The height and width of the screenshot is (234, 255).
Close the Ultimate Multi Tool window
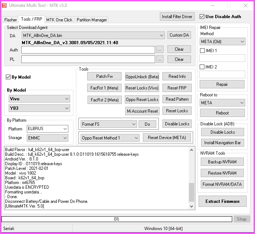246,5
